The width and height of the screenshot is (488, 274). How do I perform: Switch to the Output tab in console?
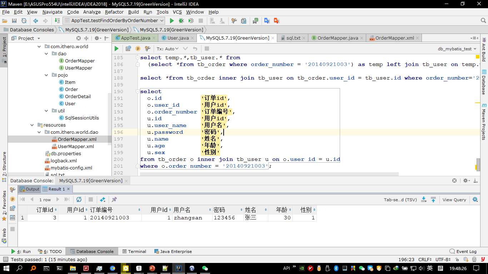tap(29, 189)
